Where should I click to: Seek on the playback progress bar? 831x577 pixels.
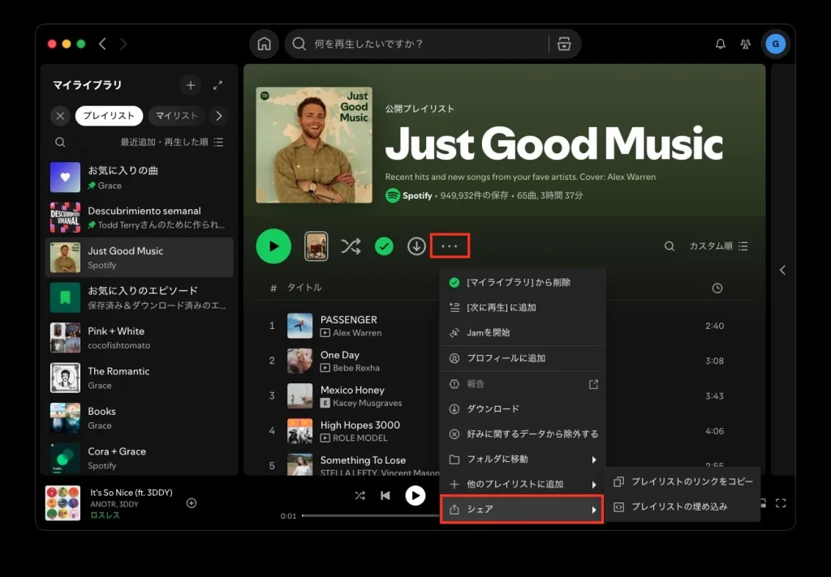[371, 515]
